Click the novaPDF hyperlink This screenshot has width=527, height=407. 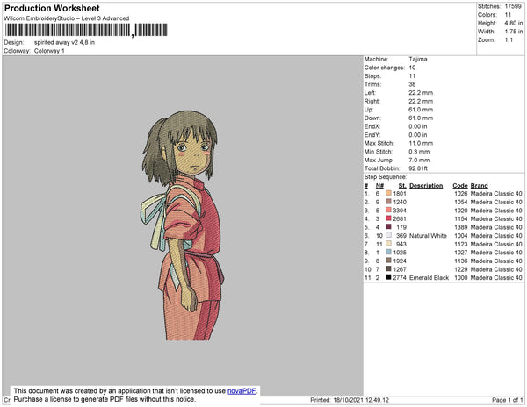(245, 391)
